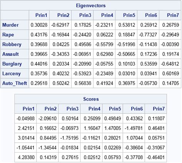182x163 pixels.
Task: Select the Prin1 column header in Eigenvectors
Action: (x=41, y=15)
